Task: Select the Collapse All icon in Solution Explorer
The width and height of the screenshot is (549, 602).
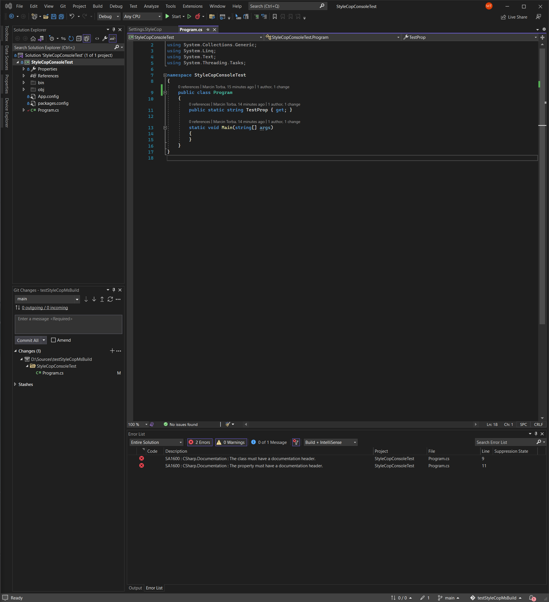Action: coord(79,38)
